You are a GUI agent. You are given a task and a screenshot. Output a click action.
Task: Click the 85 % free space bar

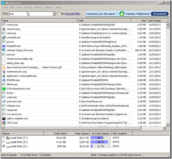[100, 142]
